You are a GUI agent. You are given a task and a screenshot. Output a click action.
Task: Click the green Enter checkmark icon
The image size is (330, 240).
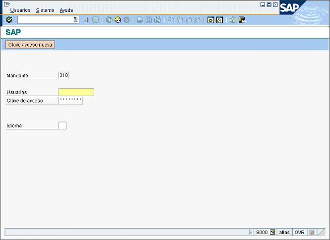[x=9, y=20]
